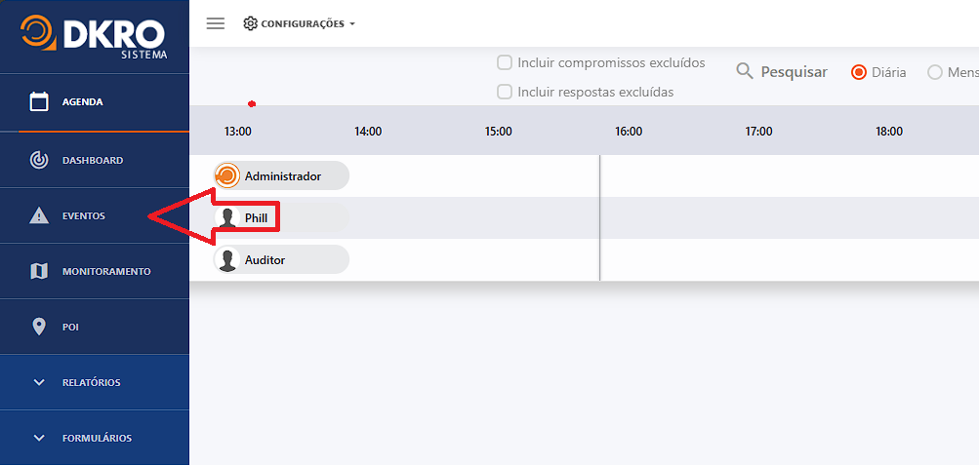Select the Diária radio button

tap(859, 72)
